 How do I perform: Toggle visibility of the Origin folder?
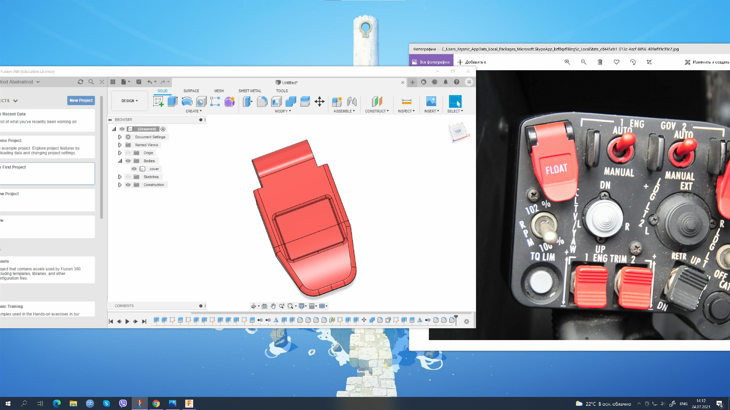[128, 153]
